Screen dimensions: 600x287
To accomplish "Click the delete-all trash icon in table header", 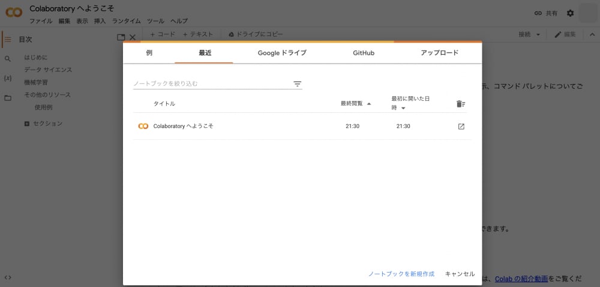I will tap(461, 104).
